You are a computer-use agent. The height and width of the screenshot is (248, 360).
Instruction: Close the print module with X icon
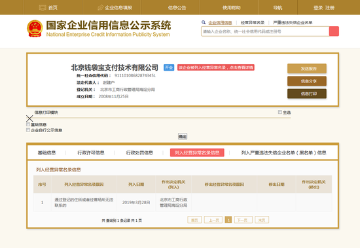click(x=29, y=118)
